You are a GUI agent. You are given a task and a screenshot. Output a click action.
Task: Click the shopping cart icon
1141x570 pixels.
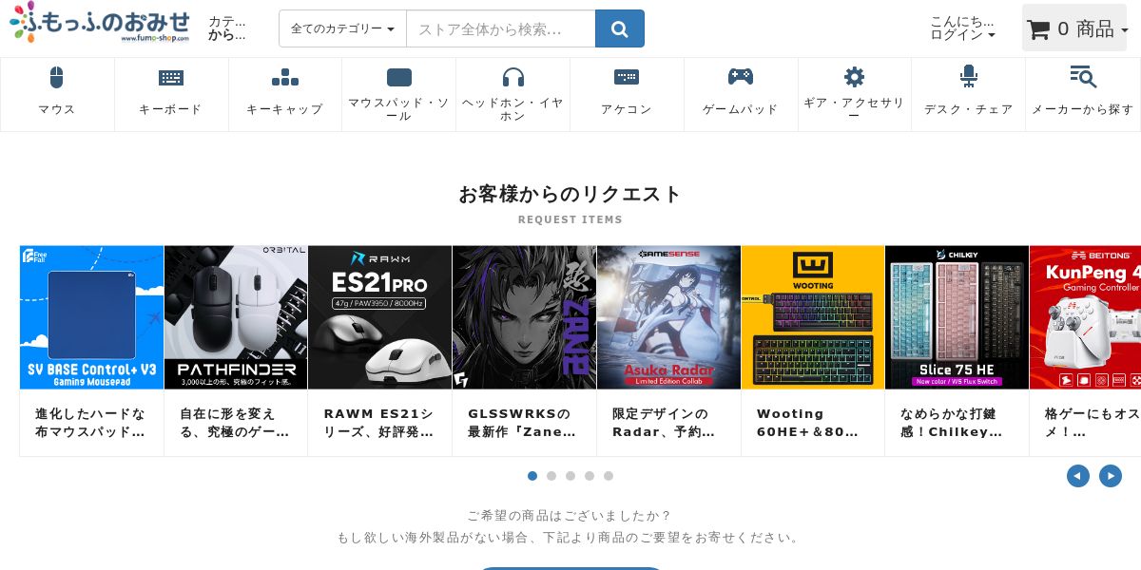(1038, 29)
